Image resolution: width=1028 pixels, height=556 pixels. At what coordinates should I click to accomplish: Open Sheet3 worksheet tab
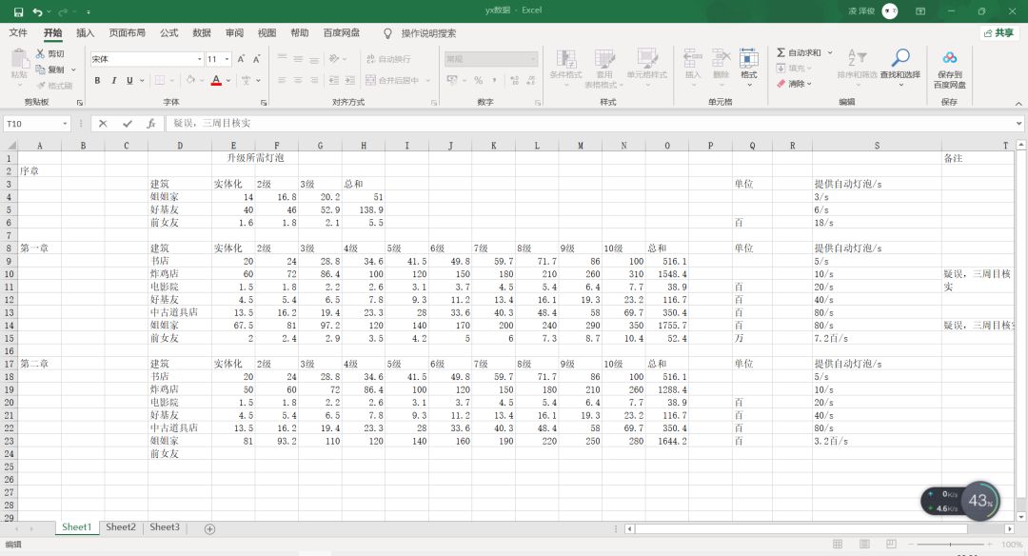tap(164, 527)
